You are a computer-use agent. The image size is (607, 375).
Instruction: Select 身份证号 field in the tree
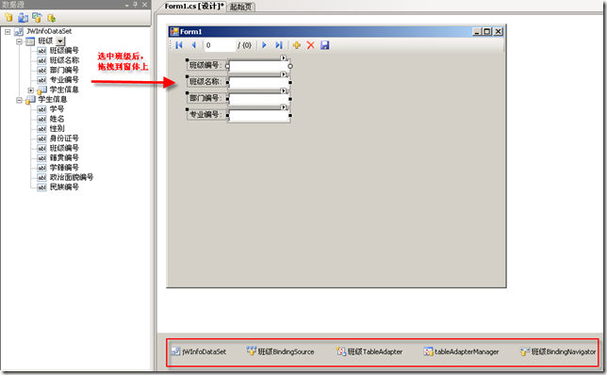(x=64, y=139)
